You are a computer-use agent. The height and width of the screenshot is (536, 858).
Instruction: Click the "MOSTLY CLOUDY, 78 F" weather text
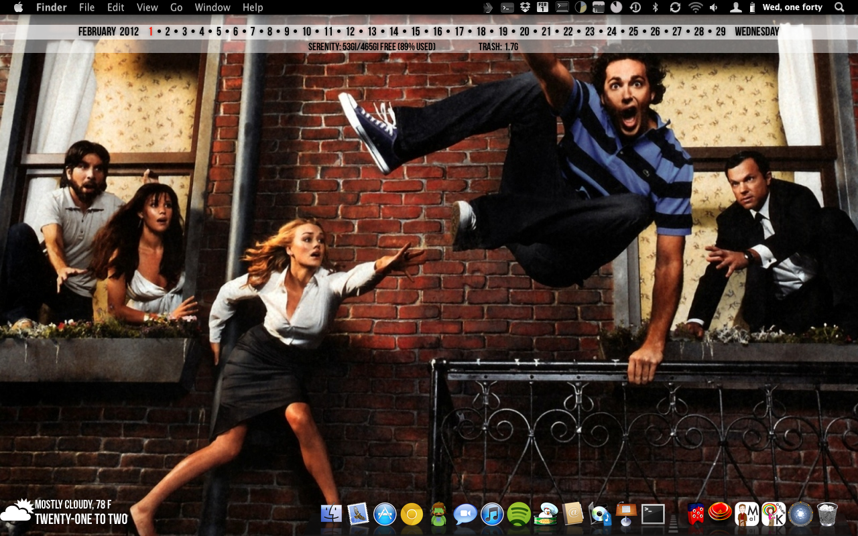[x=73, y=505]
